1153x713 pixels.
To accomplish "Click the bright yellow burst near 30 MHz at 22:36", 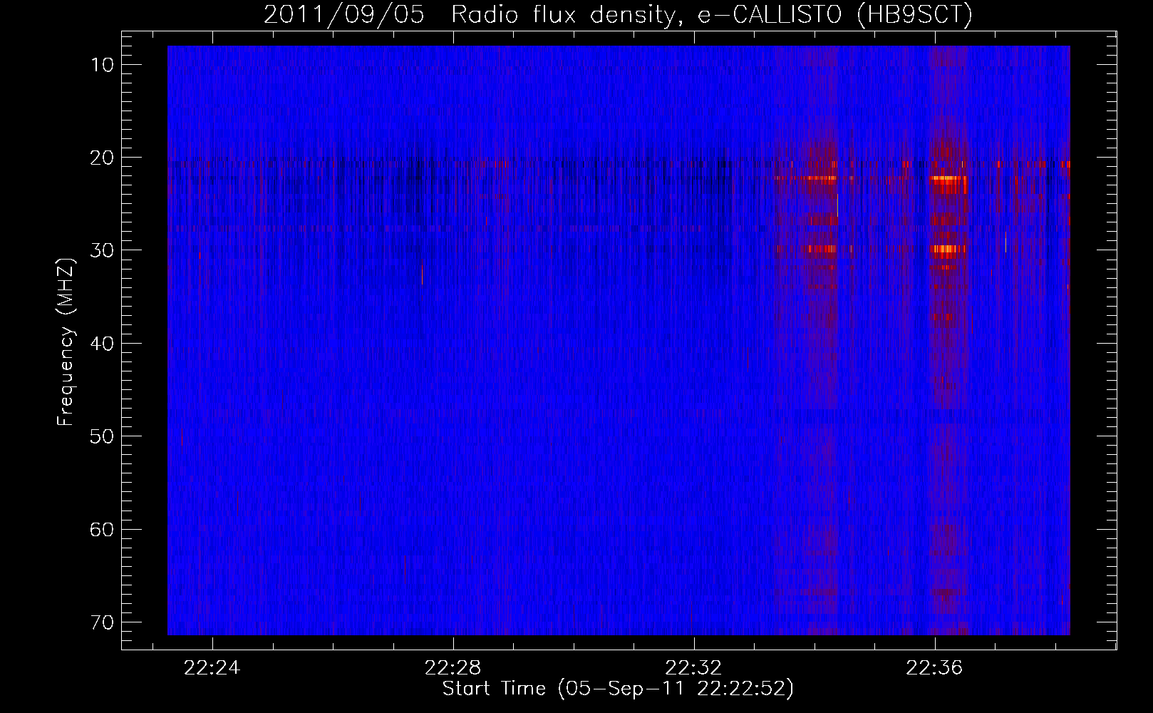I will point(948,249).
